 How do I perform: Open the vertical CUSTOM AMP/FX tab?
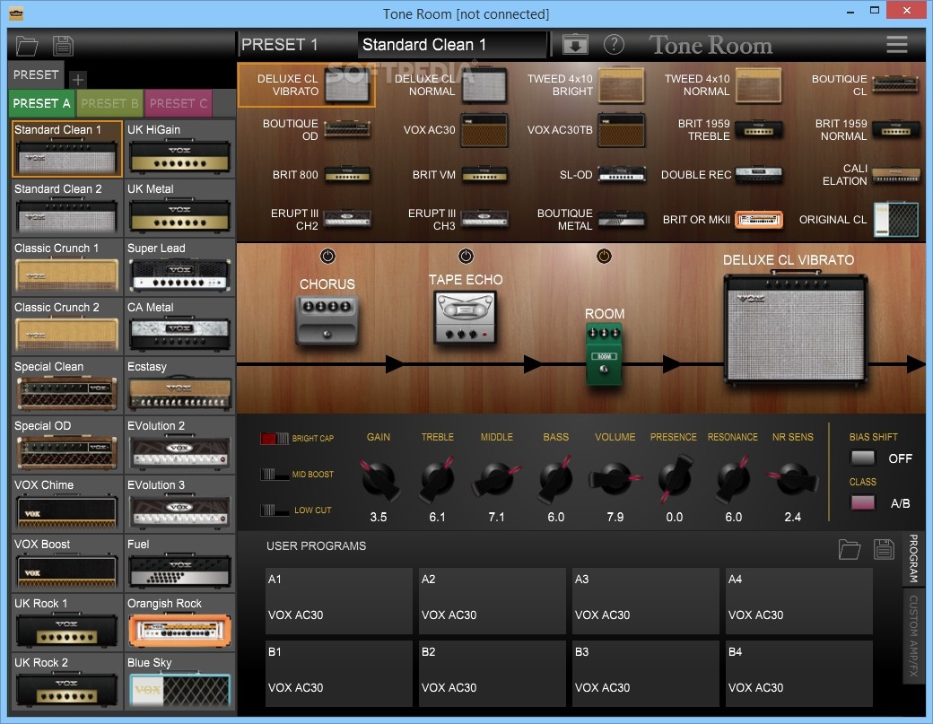[913, 635]
